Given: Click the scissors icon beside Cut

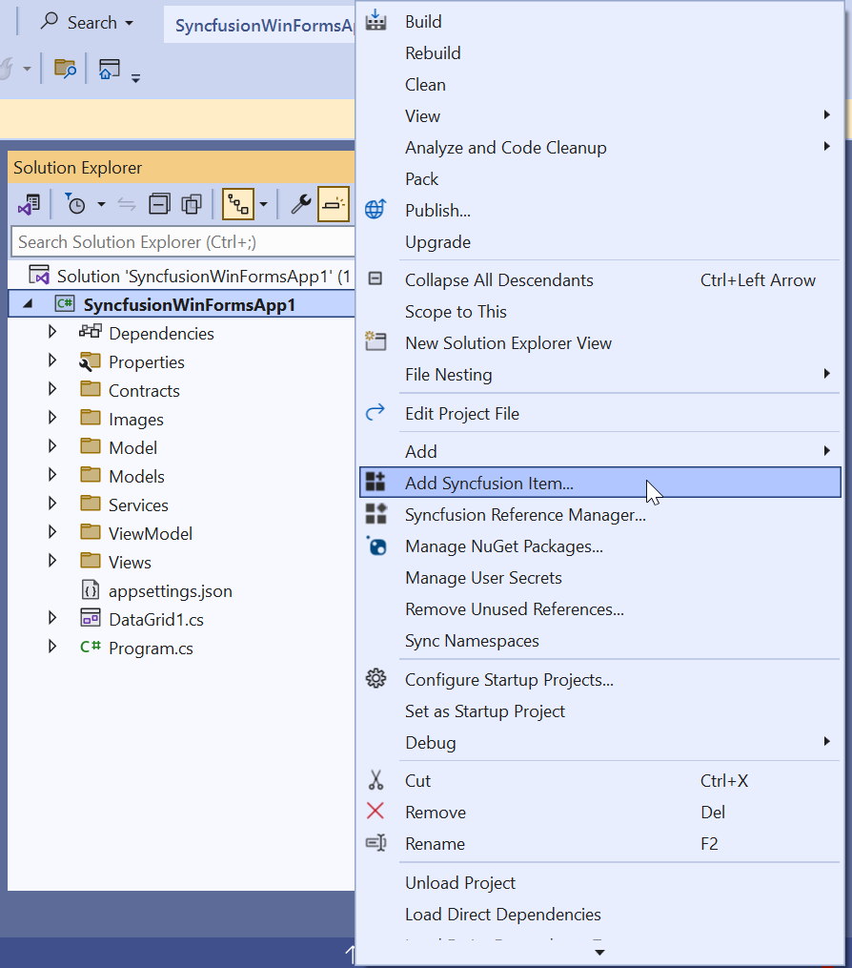Looking at the screenshot, I should pyautogui.click(x=375, y=781).
